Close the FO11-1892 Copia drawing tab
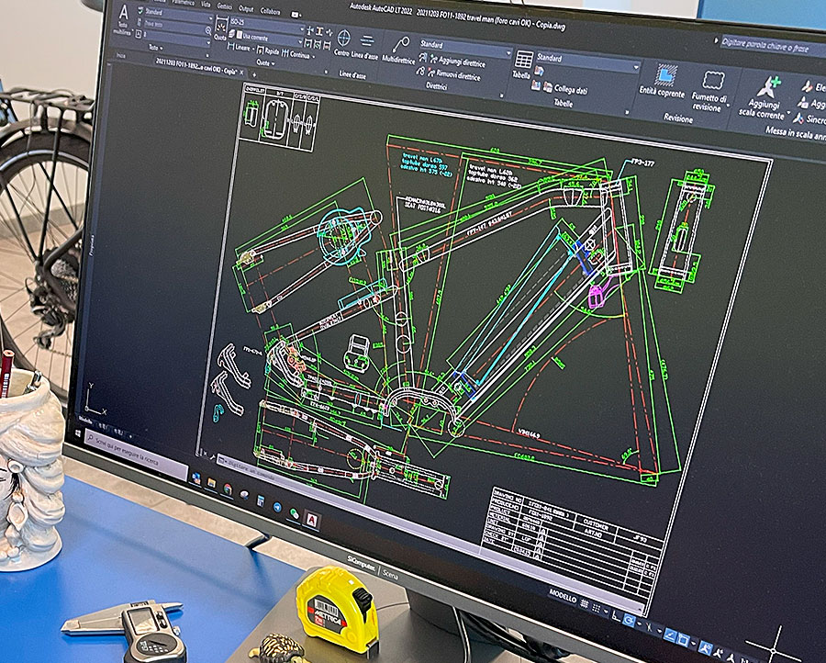This screenshot has height=663, width=826. coord(241,71)
